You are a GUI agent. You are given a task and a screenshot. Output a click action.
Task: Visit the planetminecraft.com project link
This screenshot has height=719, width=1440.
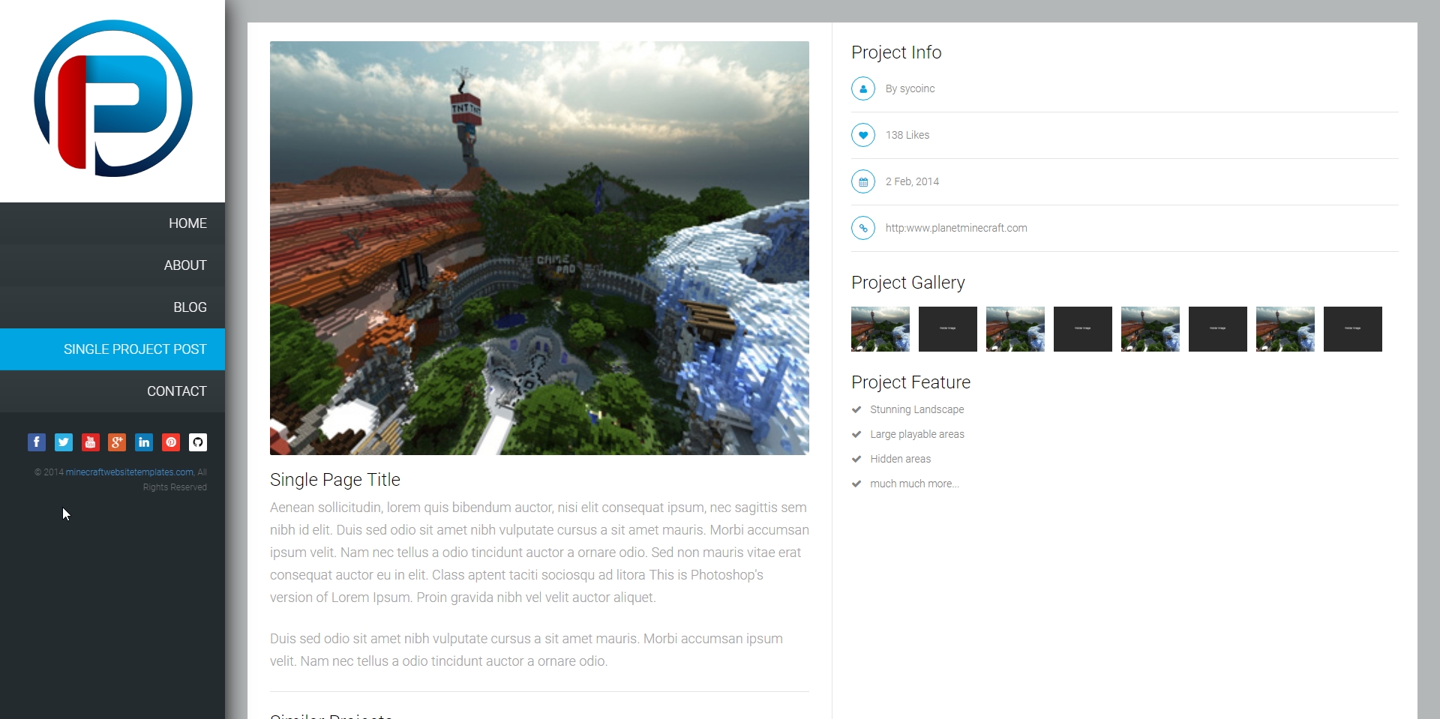point(956,228)
